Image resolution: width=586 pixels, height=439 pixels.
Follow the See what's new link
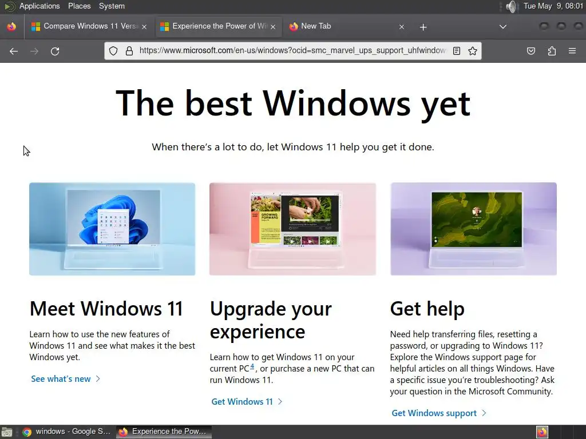click(65, 379)
